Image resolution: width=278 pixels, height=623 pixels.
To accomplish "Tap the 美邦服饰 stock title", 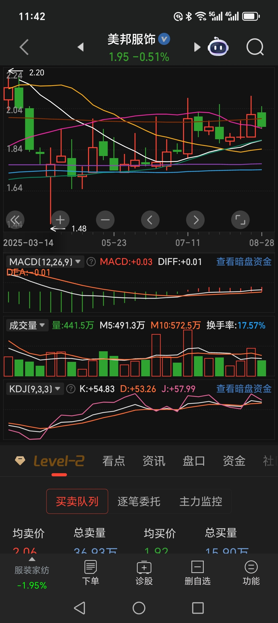I will [131, 39].
